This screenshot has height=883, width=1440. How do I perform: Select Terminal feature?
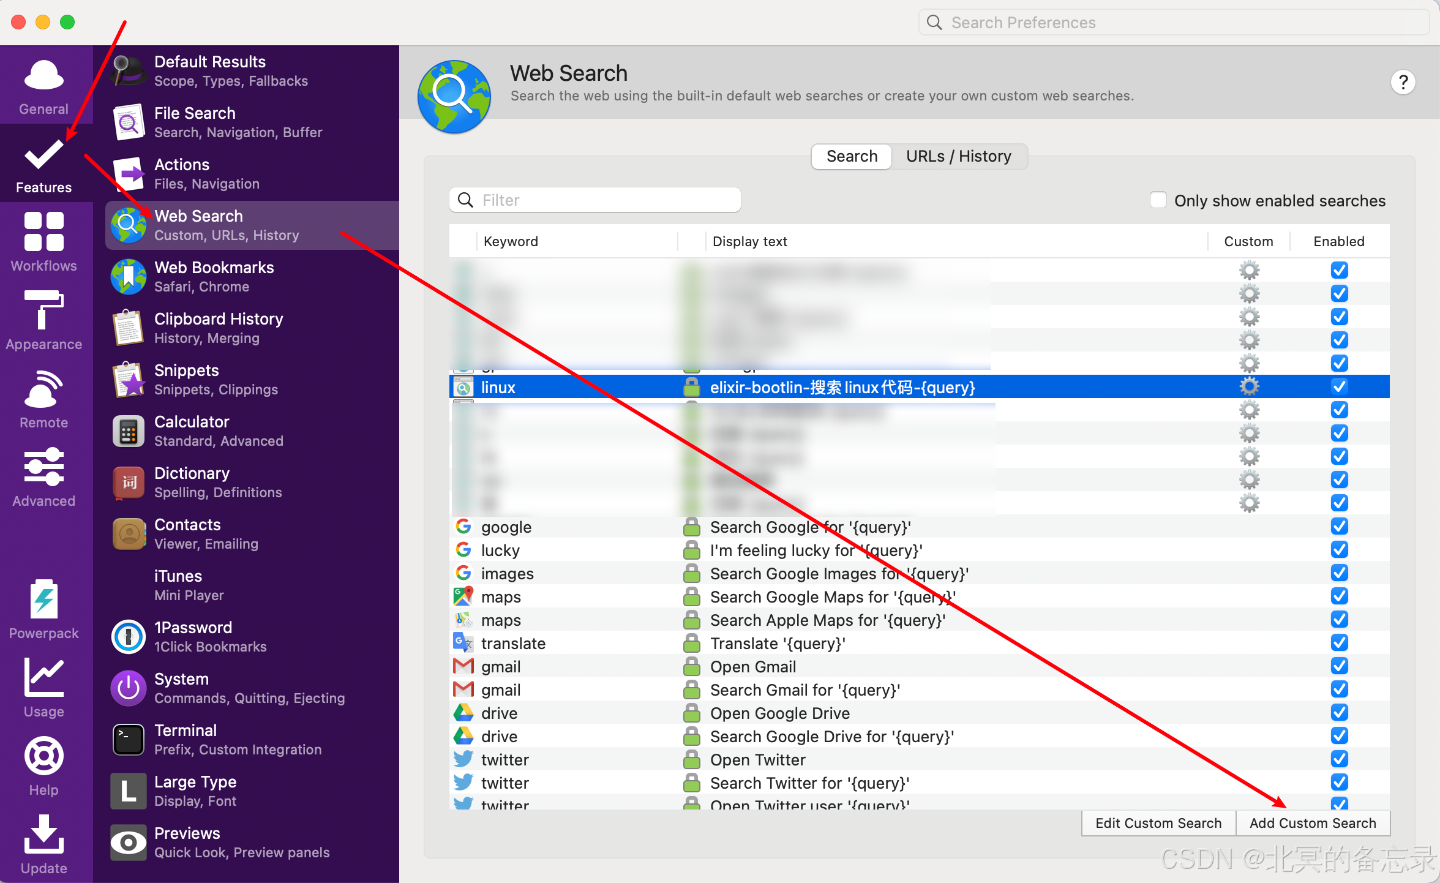[252, 740]
